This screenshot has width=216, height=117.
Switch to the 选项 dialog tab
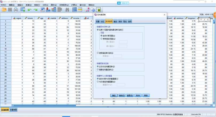(x=130, y=21)
